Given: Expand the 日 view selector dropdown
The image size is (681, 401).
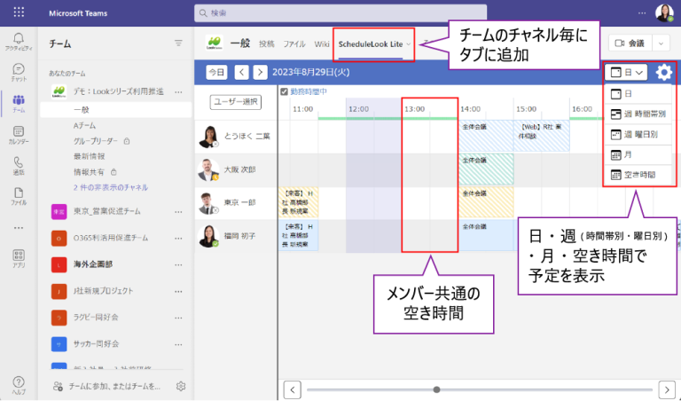Looking at the screenshot, I should (627, 73).
